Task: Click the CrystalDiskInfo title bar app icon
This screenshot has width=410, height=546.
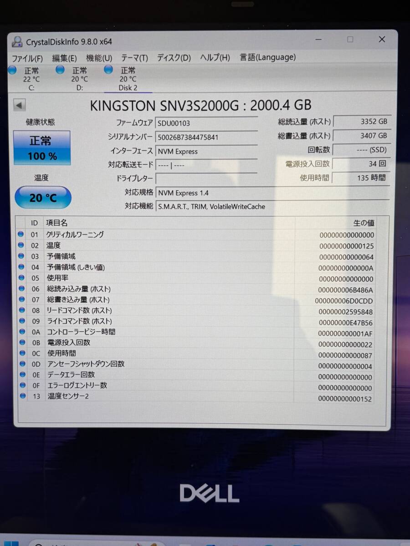Action: pos(17,41)
